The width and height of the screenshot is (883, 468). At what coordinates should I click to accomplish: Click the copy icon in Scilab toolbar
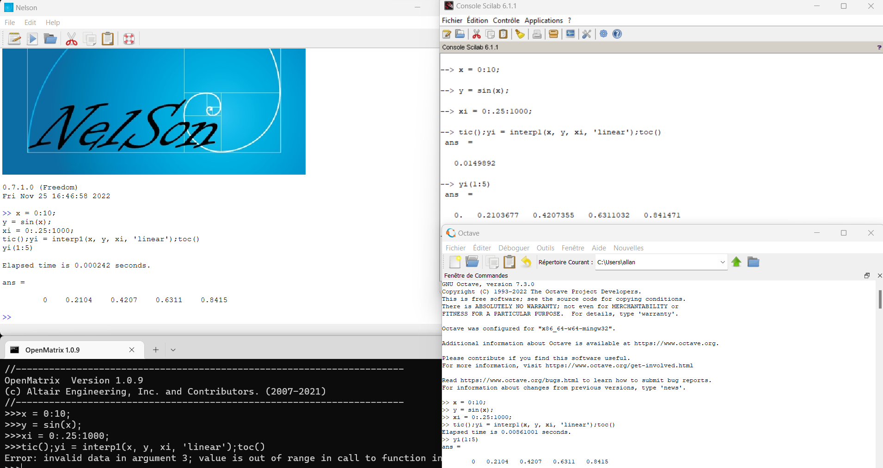[490, 34]
